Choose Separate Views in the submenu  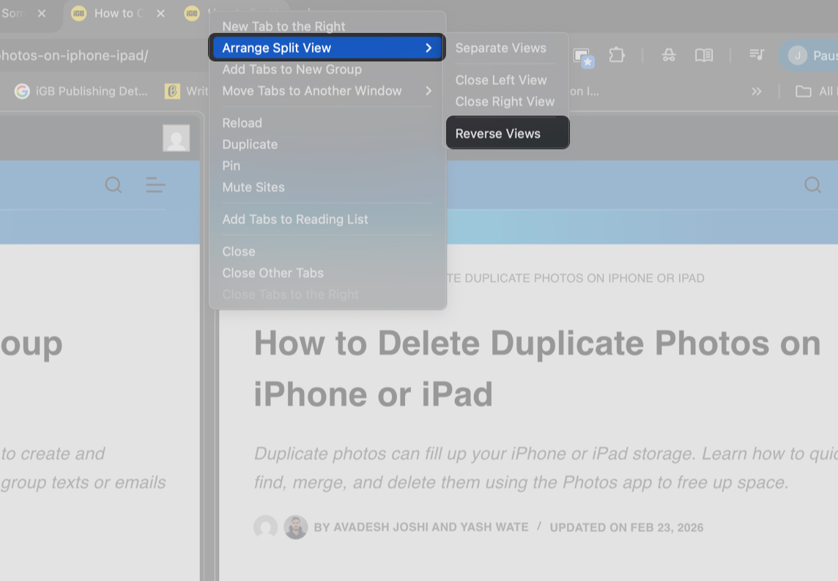(501, 48)
